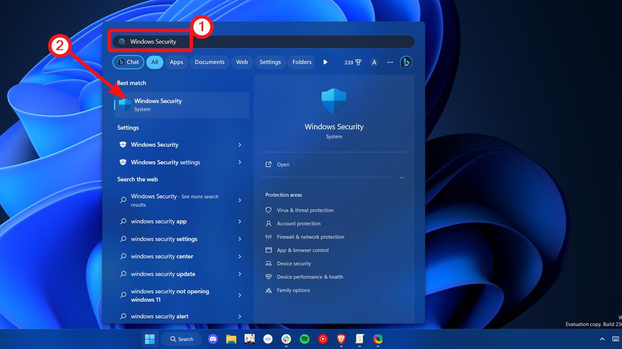Open App & browser control

[x=303, y=250]
